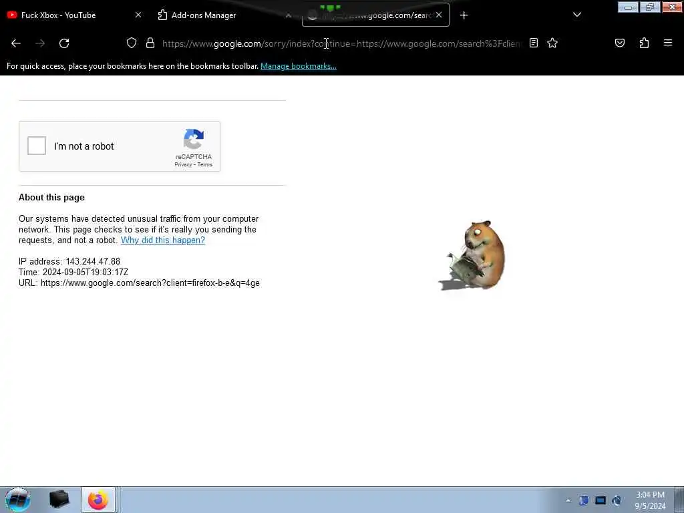Click the reCAPTCHA logo

click(x=194, y=140)
